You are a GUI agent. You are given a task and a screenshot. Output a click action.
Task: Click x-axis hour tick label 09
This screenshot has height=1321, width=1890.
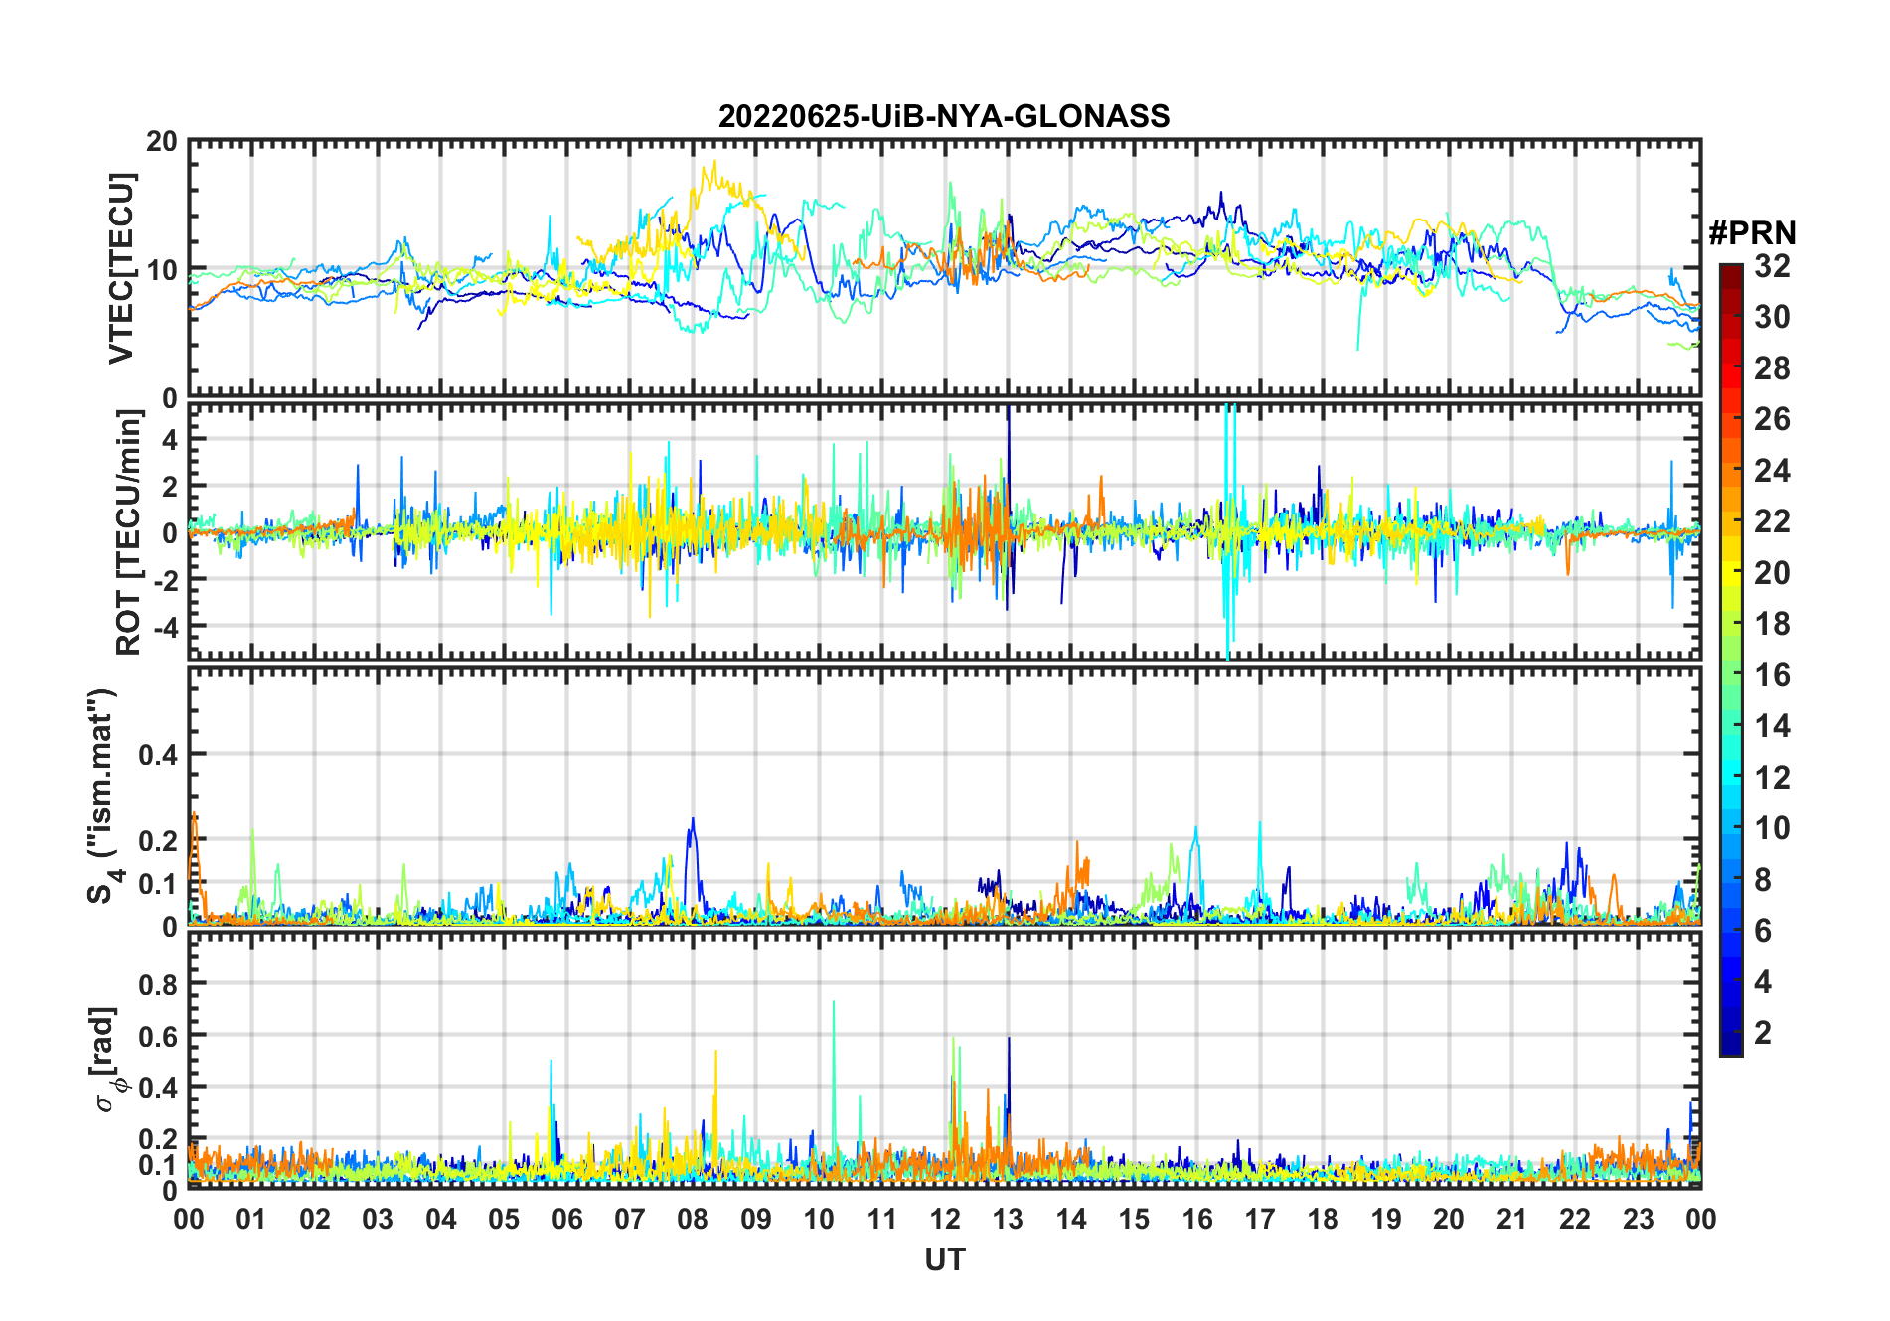pos(756,1219)
